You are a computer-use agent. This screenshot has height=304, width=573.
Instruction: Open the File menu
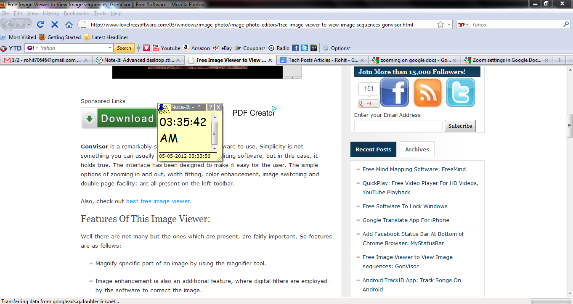[x=5, y=13]
